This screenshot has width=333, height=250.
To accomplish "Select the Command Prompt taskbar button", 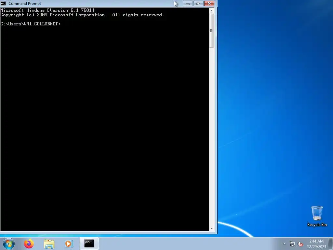I will [89, 243].
